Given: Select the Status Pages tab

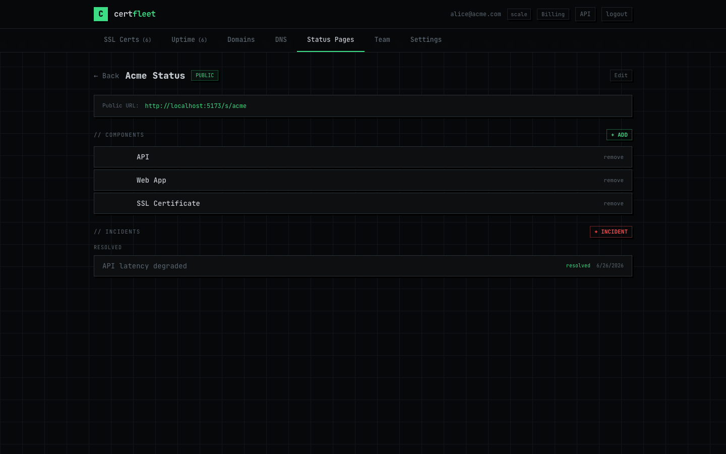Looking at the screenshot, I should coord(331,40).
